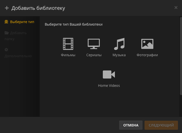Click the Фотографии text label
182x133 pixels.
click(147, 55)
